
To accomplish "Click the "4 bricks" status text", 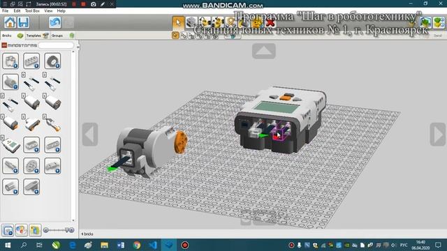I will pyautogui.click(x=87, y=234).
